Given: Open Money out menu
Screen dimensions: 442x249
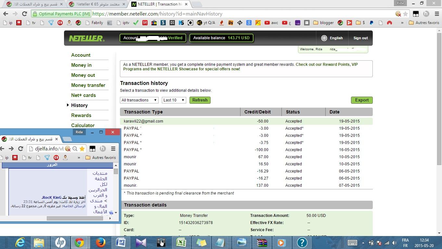Looking at the screenshot, I should click(83, 75).
